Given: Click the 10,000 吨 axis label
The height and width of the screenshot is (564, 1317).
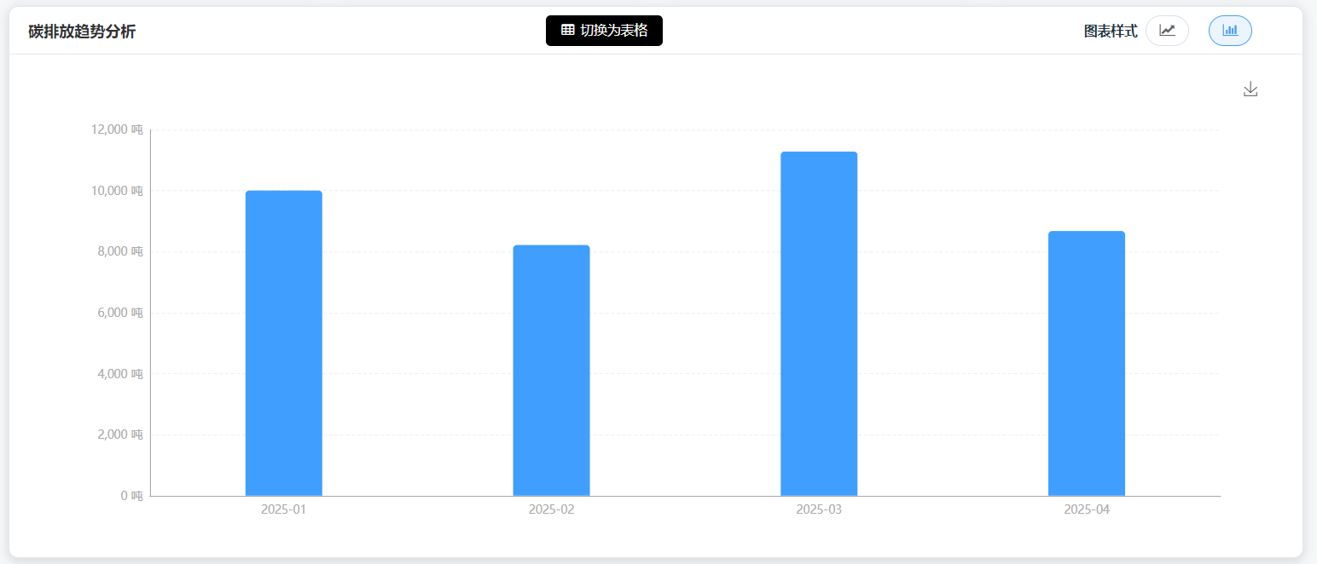Looking at the screenshot, I should tap(116, 191).
